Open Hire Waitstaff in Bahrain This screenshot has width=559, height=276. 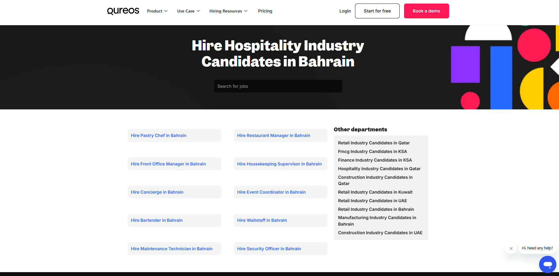point(281,220)
